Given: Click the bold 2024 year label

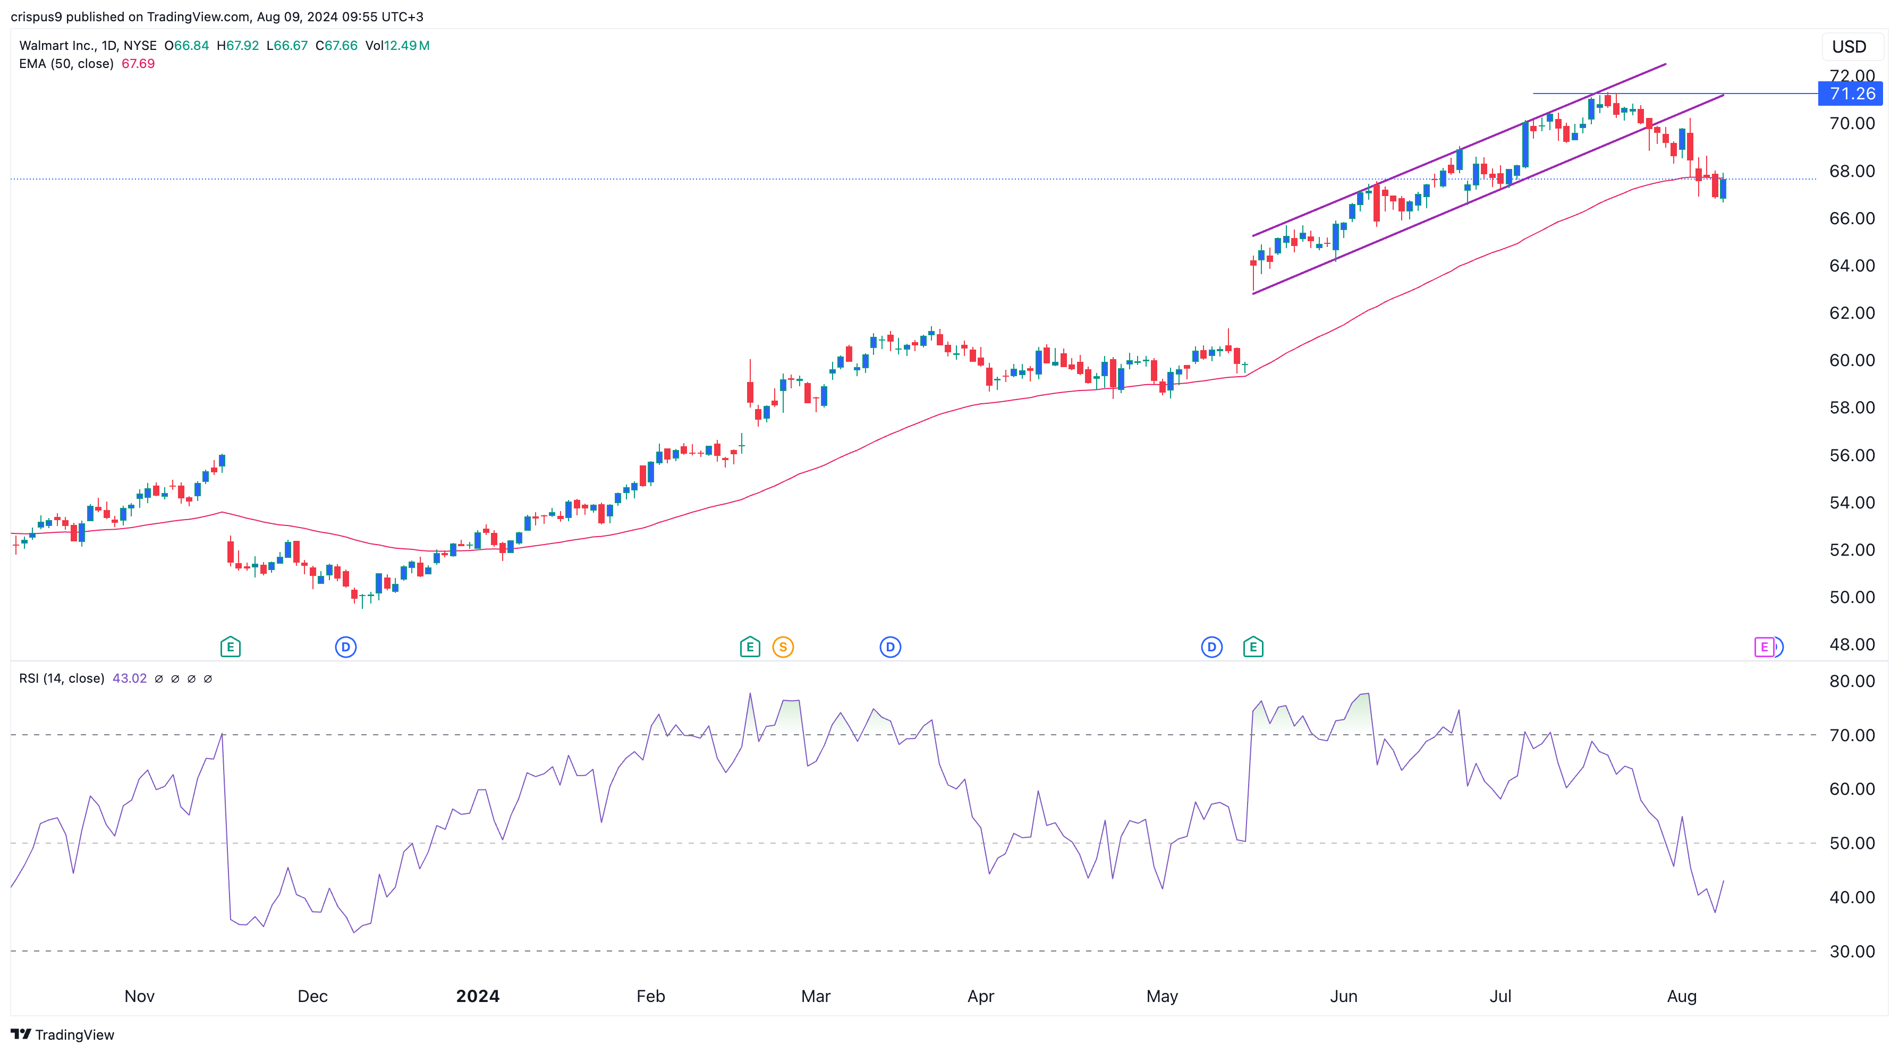Looking at the screenshot, I should pyautogui.click(x=478, y=996).
